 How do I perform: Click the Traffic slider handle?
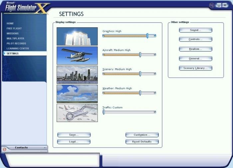[x=104, y=112]
